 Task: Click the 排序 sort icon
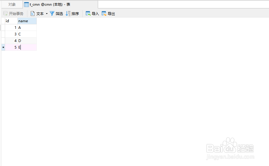pyautogui.click(x=68, y=14)
